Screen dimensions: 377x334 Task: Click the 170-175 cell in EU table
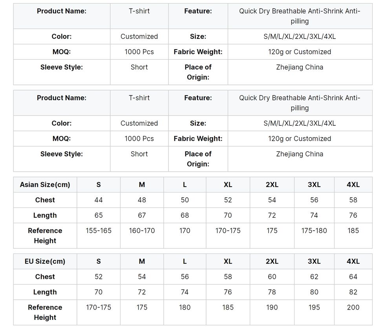tap(99, 307)
